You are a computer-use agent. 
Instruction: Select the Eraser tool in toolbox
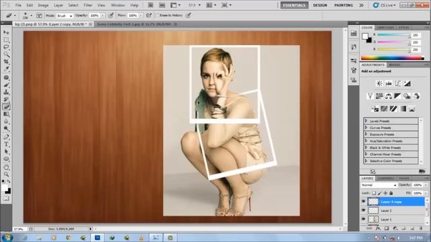(x=6, y=107)
